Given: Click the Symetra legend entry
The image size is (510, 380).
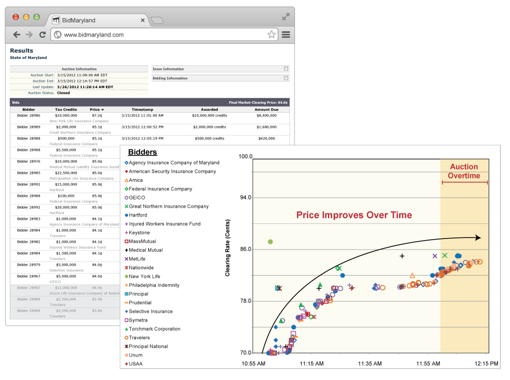Looking at the screenshot, I should 136,320.
